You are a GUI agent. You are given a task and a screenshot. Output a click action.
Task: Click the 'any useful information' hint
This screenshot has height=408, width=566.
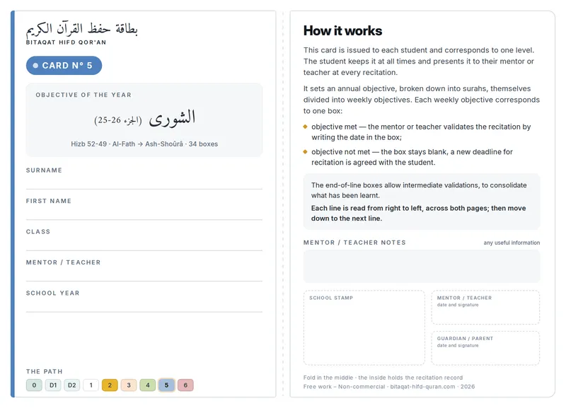pyautogui.click(x=512, y=243)
